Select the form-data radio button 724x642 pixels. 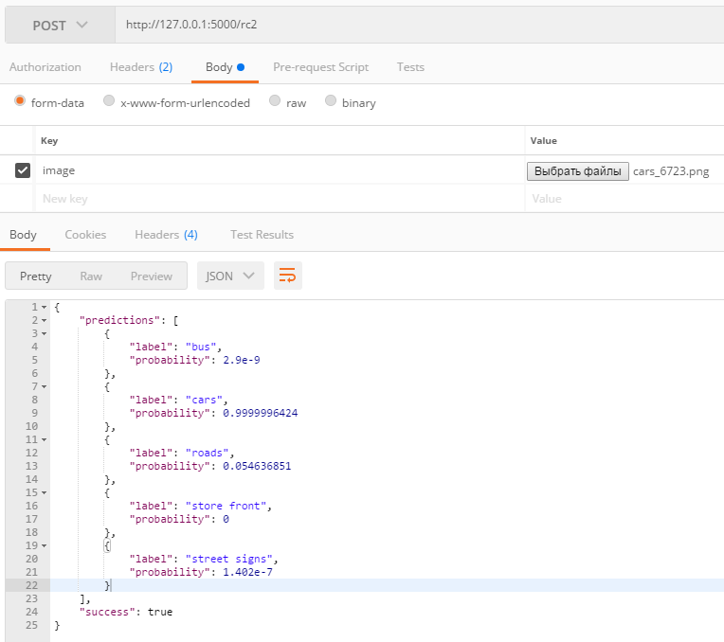[20, 101]
